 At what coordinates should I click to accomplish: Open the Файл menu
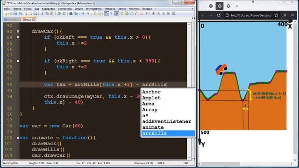click(7, 9)
